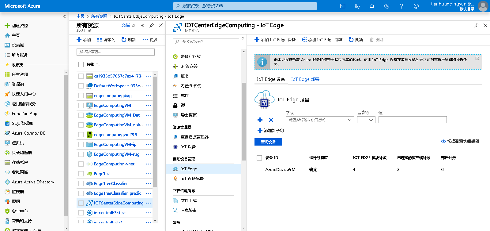The image size is (490, 231).
Task: Pin the all resources blade
Action: 152,25
